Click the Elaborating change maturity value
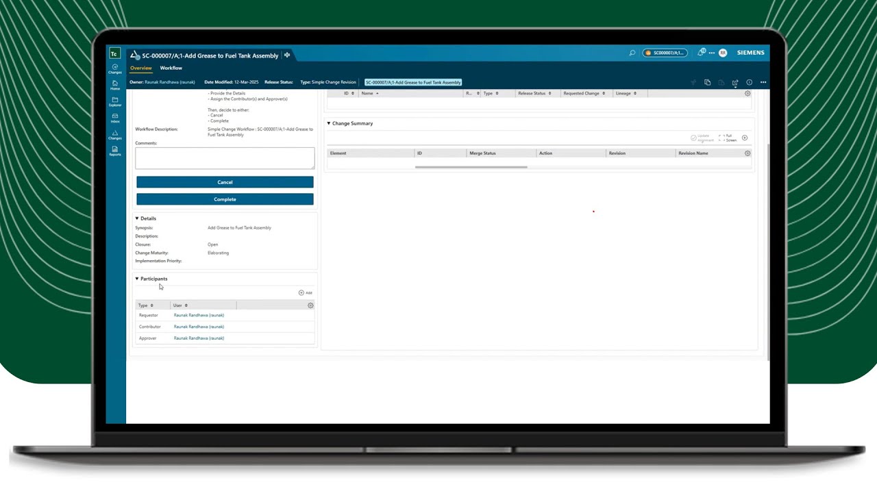The image size is (877, 493). point(219,253)
